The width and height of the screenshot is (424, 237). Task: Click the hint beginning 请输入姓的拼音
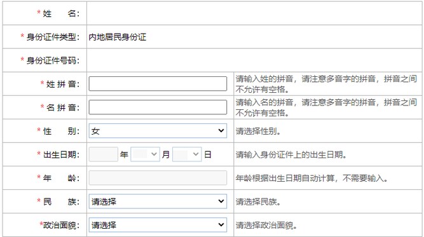[326, 84]
